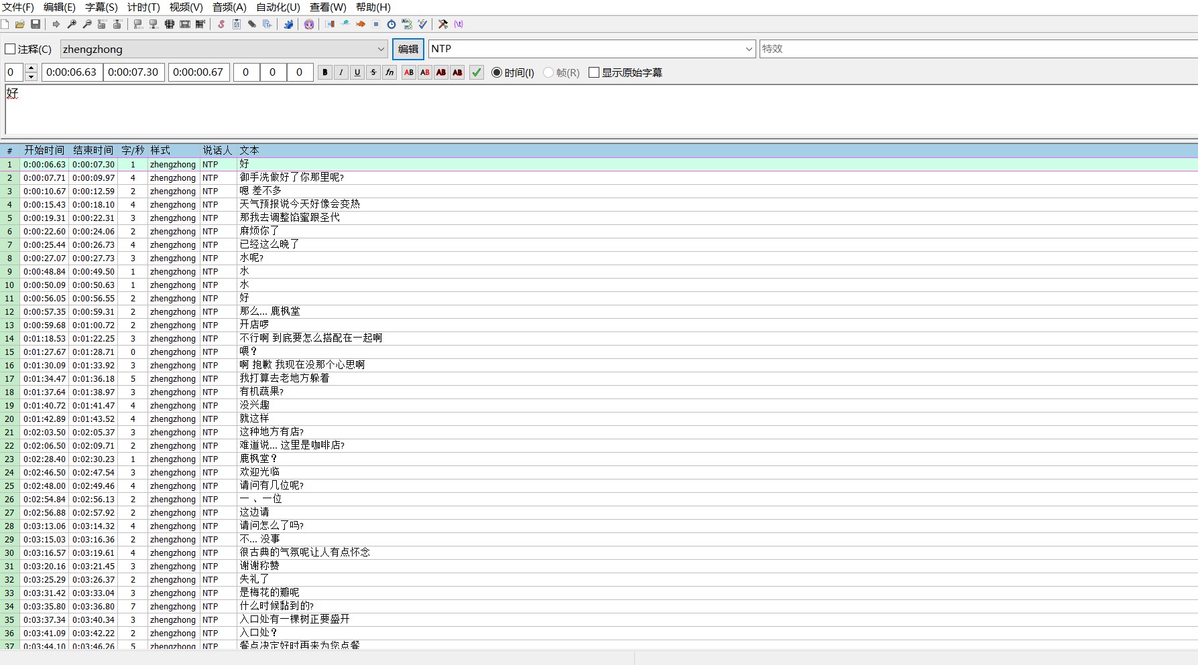Expand the zhengzhong style dropdown
Viewport: 1198px width, 665px height.
pyautogui.click(x=381, y=49)
